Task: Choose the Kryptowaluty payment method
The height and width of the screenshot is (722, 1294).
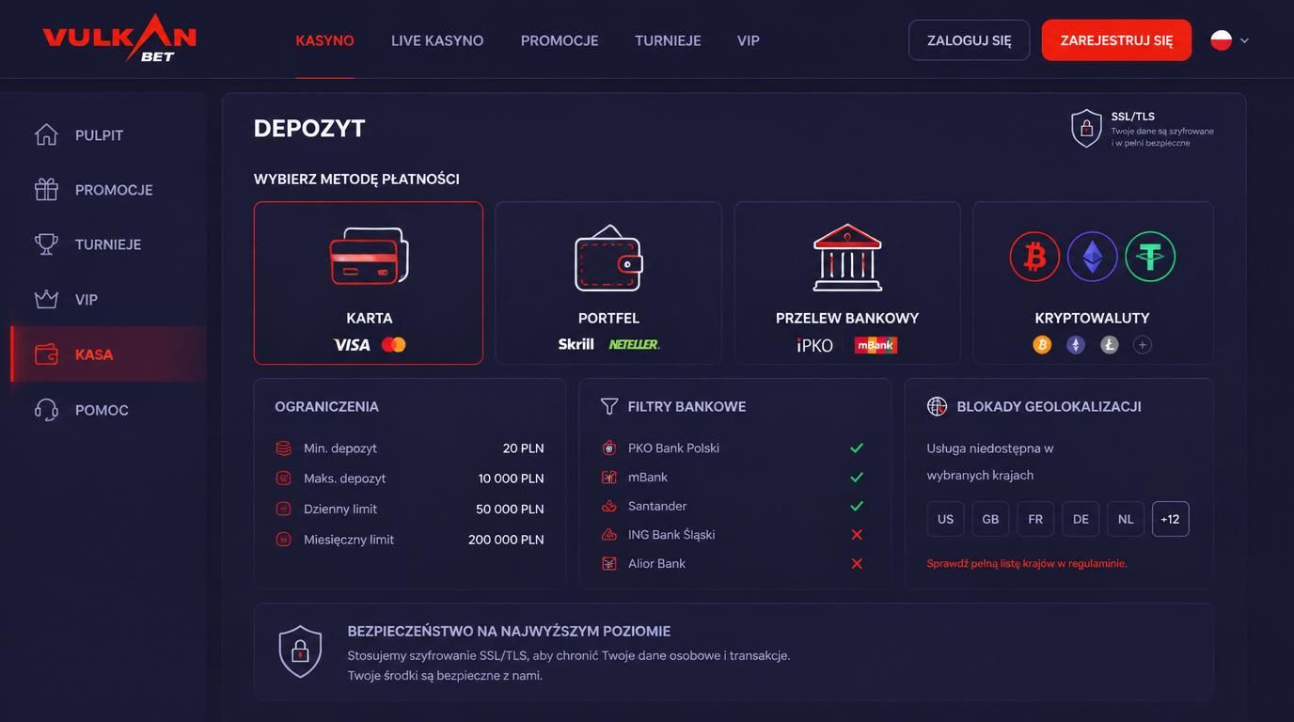Action: tap(1093, 283)
